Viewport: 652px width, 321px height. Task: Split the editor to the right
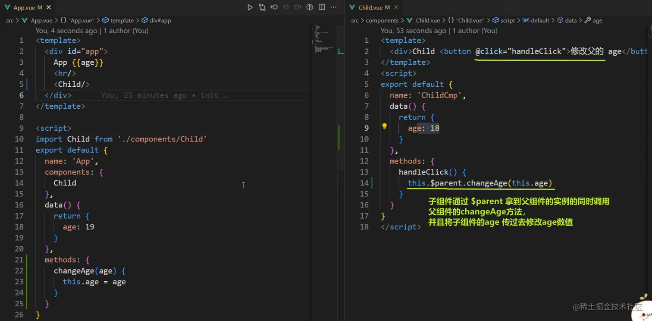(322, 7)
